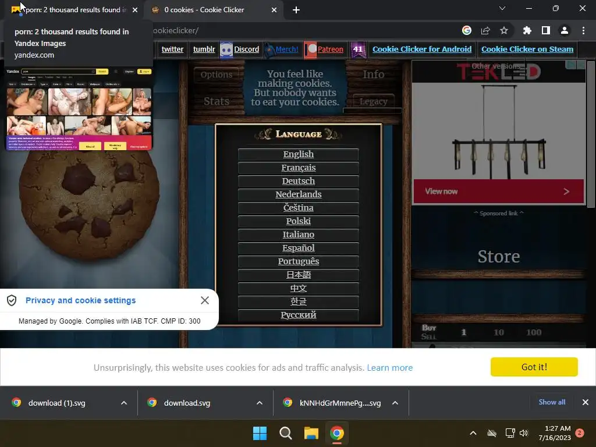The image size is (596, 447).
Task: Expand options chevron for download (1).svg
Action: 124,403
